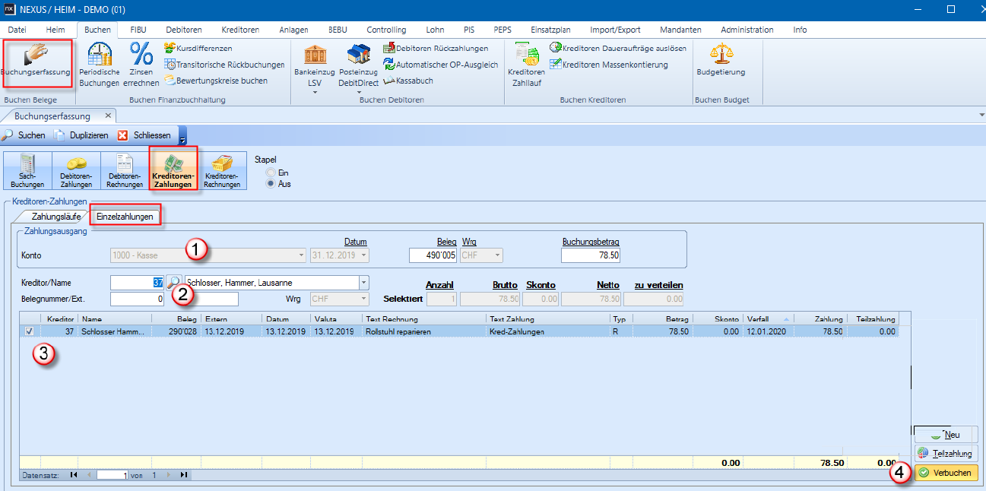The height and width of the screenshot is (491, 986).
Task: Click the Teilzahlung button
Action: point(946,454)
